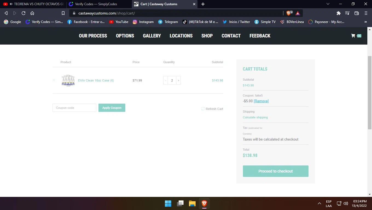The height and width of the screenshot is (210, 372).
Task: Open the Brave Rewards triangle icon
Action: (x=298, y=13)
